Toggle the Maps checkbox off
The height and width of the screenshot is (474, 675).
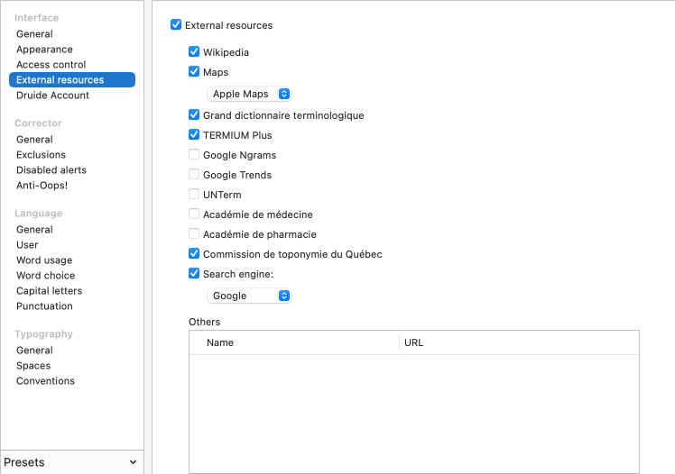[194, 72]
